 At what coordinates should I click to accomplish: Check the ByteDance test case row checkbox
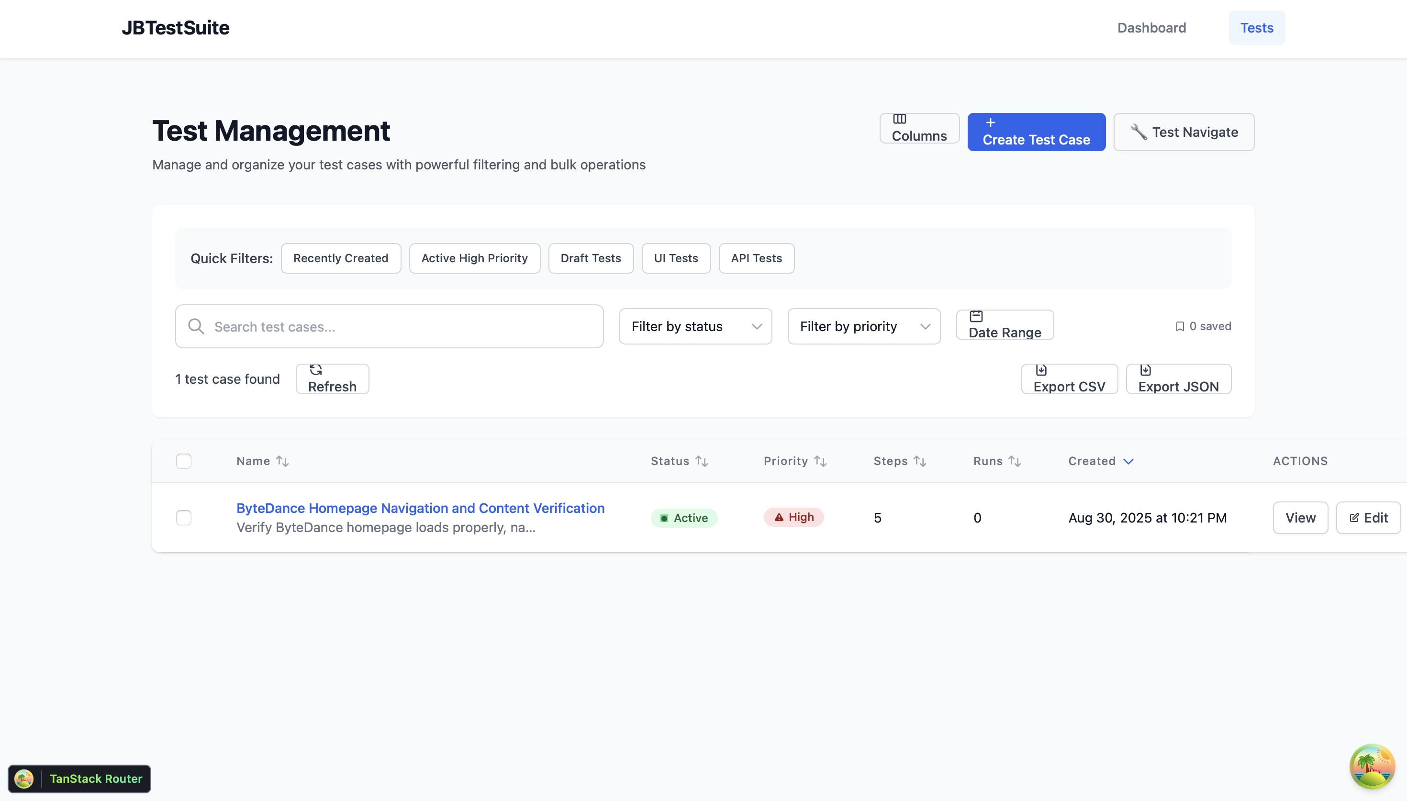click(184, 518)
